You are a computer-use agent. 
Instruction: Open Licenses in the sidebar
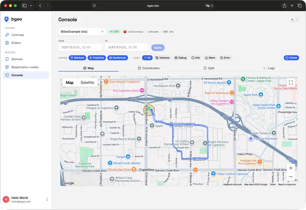tap(26, 35)
